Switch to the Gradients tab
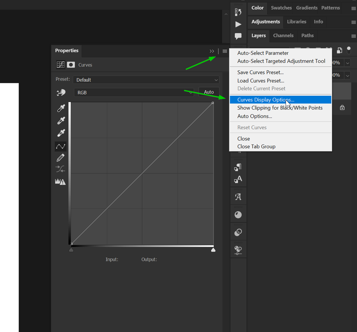 coord(307,8)
